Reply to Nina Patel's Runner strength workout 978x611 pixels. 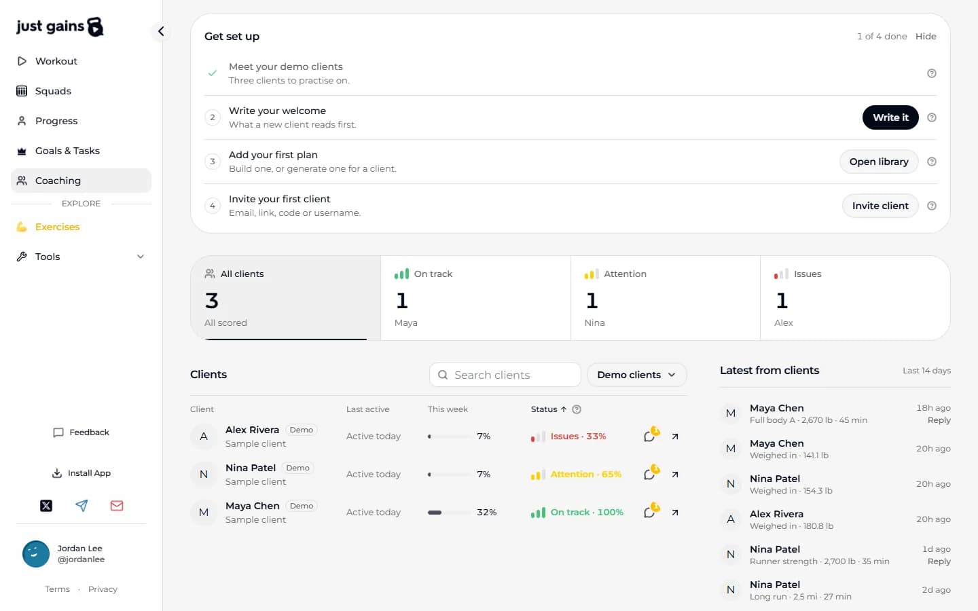939,561
